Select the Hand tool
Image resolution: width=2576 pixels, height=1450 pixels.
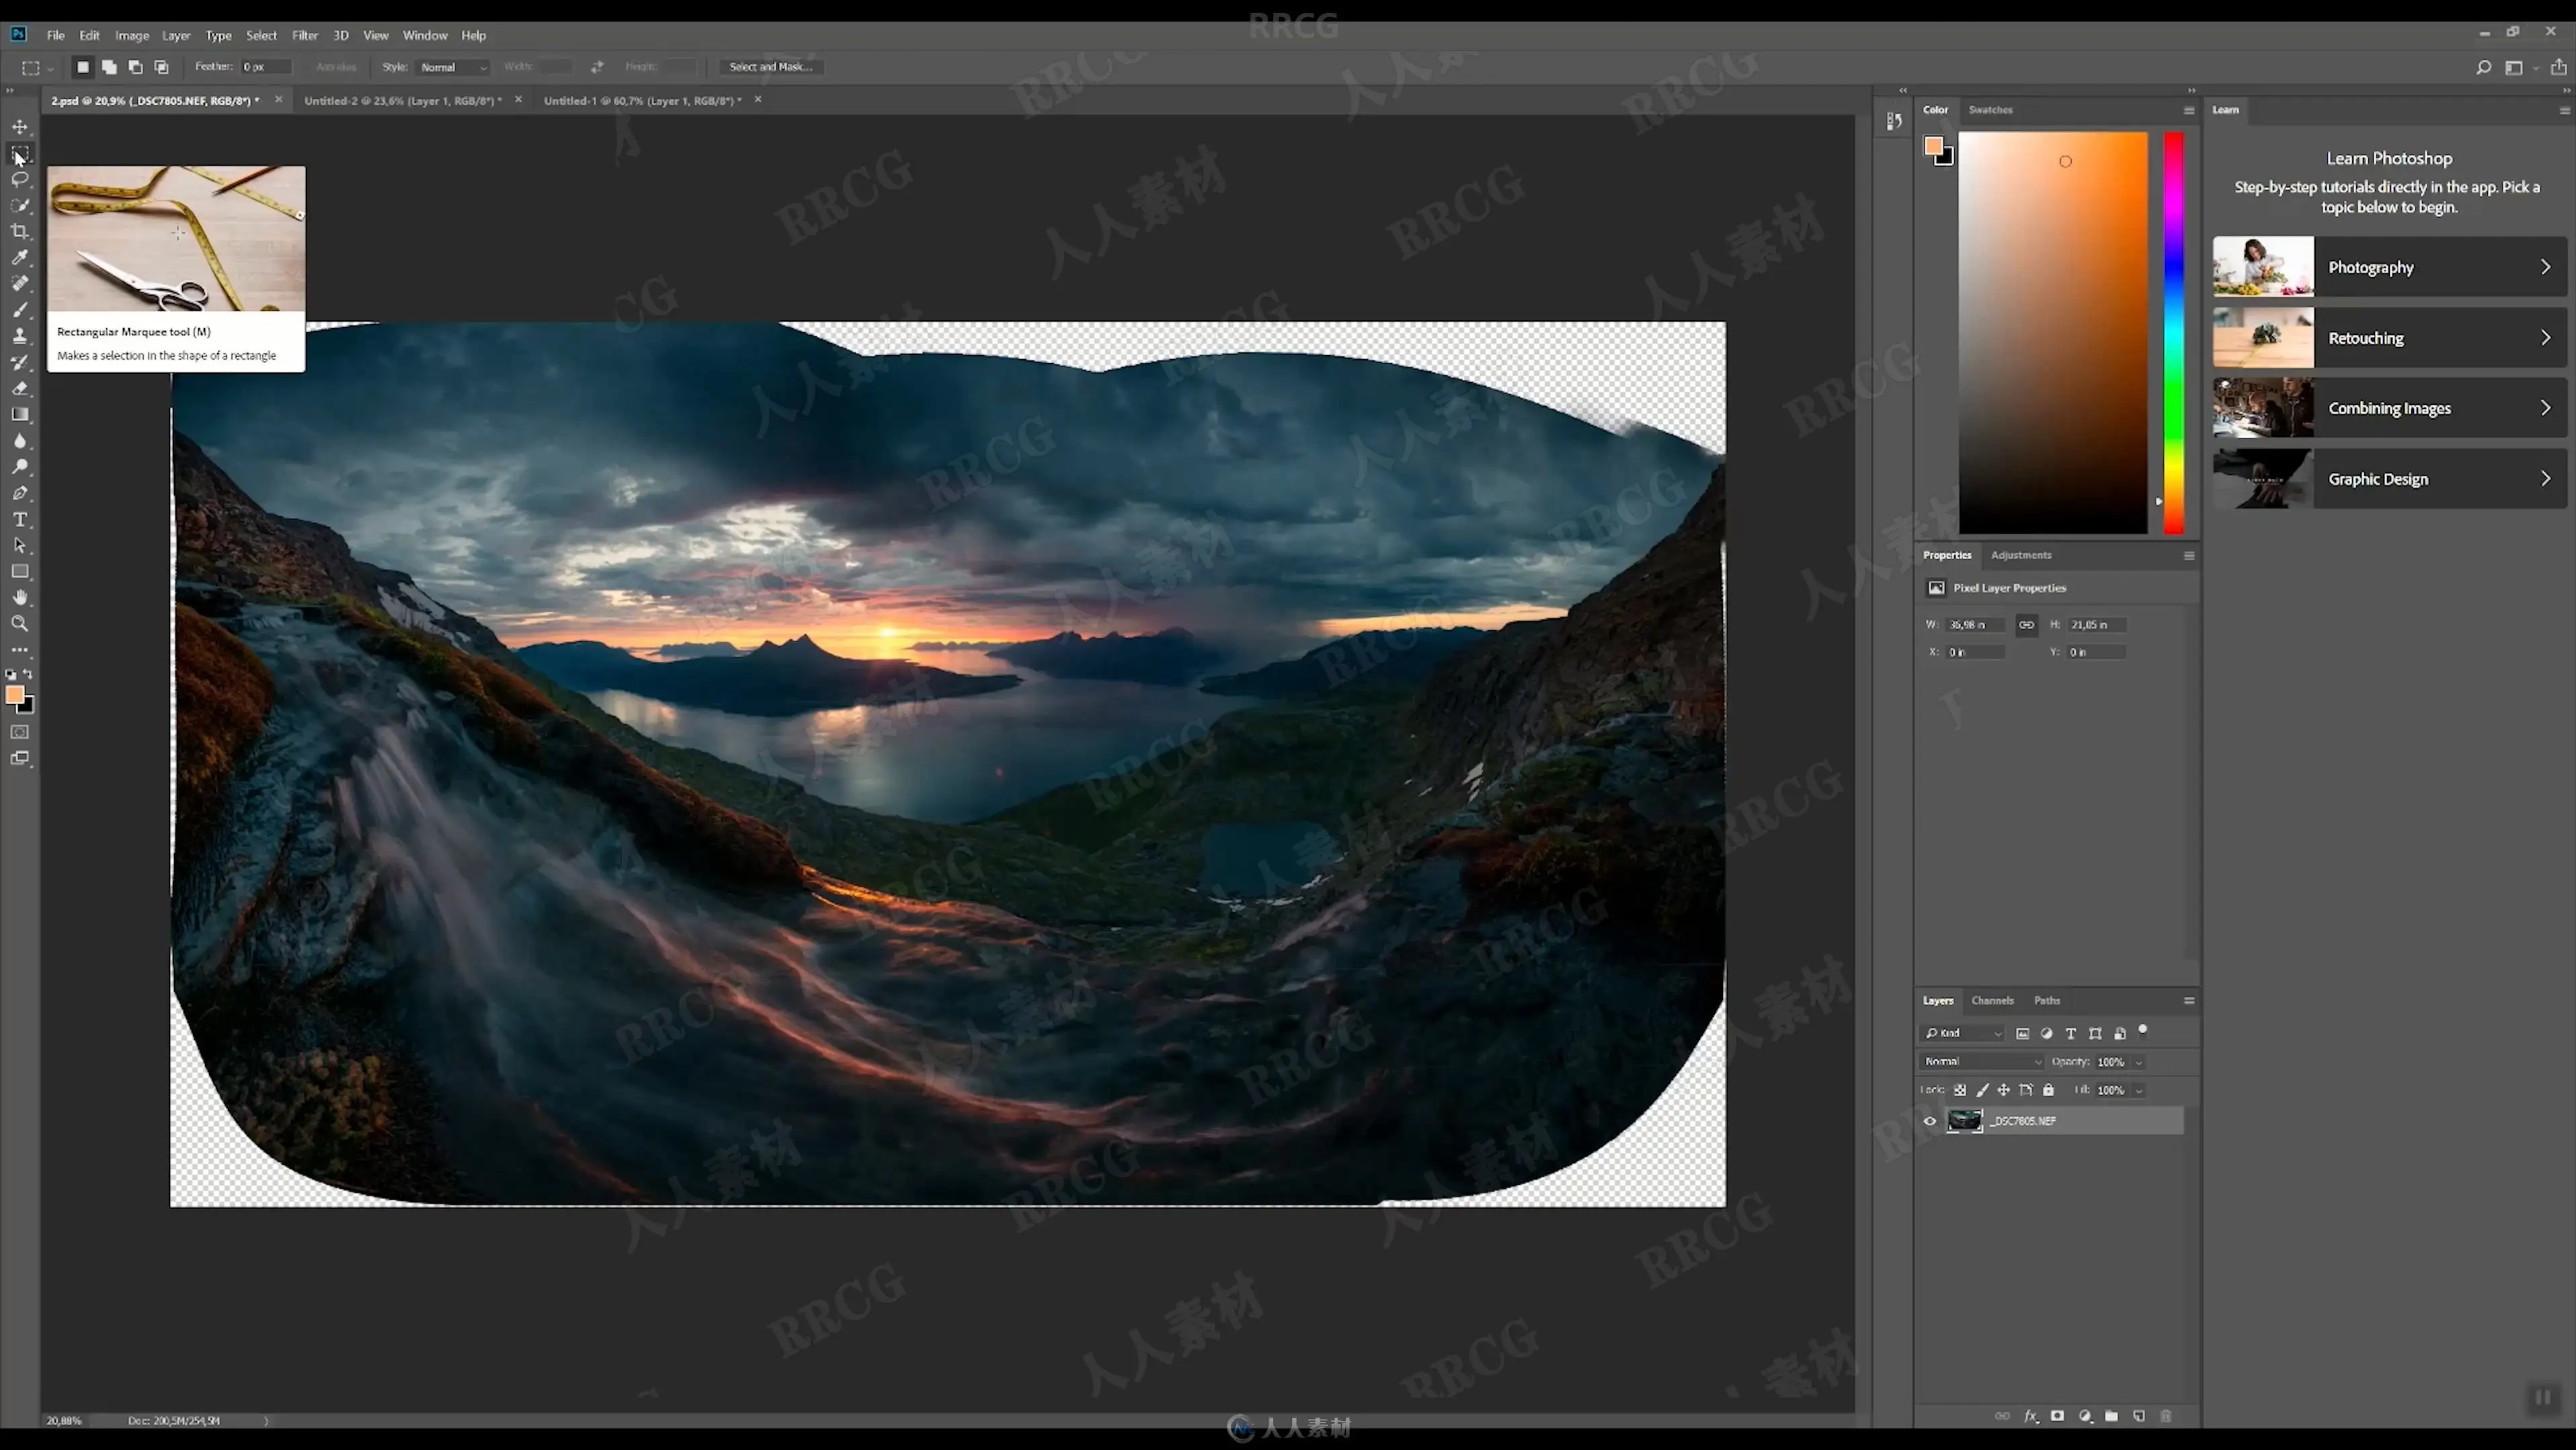pyautogui.click(x=20, y=597)
